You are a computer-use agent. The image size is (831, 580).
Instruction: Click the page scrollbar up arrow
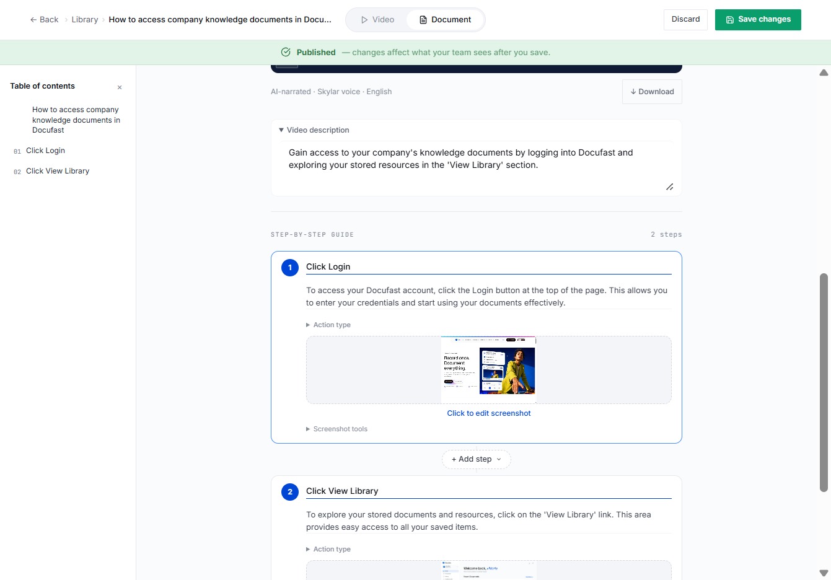coord(824,72)
